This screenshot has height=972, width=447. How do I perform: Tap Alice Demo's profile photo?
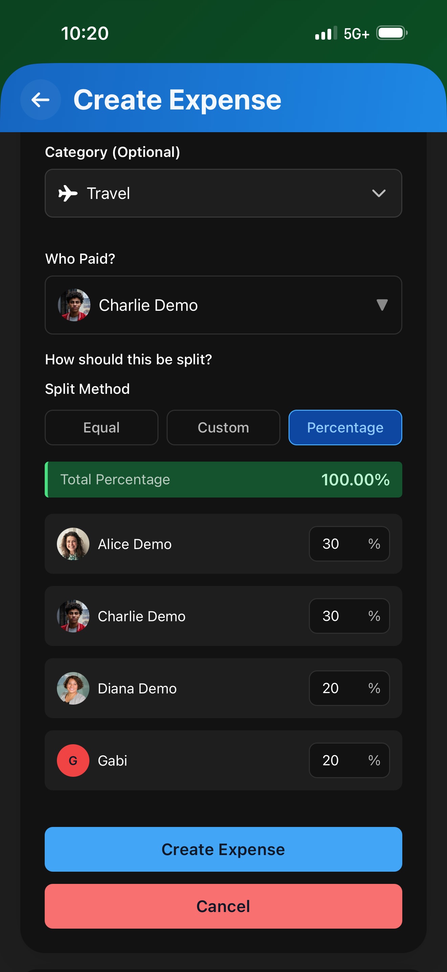click(x=73, y=544)
